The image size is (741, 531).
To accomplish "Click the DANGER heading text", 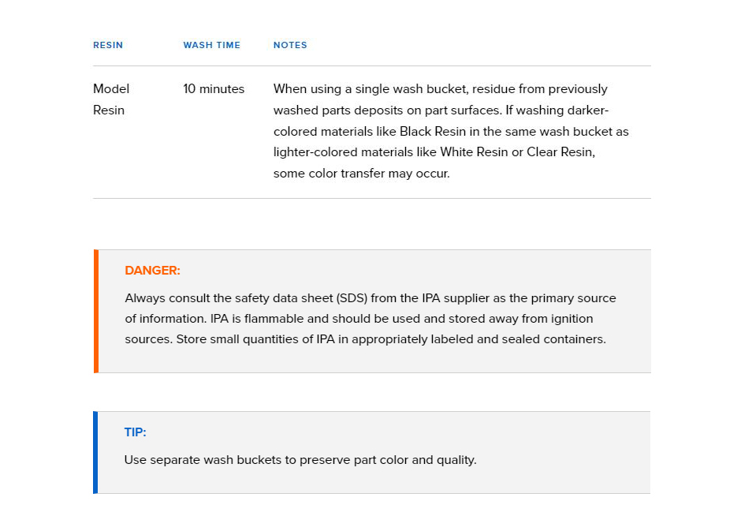I will click(152, 271).
